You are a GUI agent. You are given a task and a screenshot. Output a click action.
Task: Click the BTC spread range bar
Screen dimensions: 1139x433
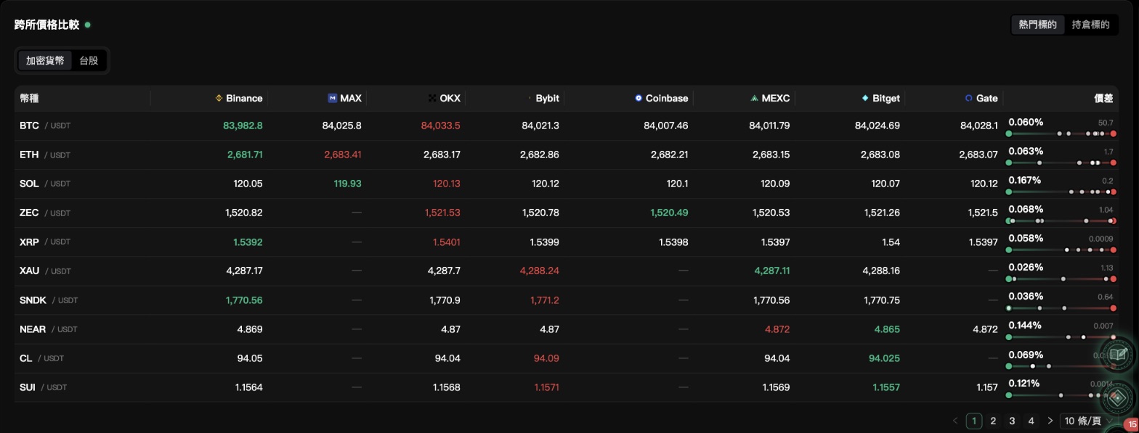tap(1061, 134)
